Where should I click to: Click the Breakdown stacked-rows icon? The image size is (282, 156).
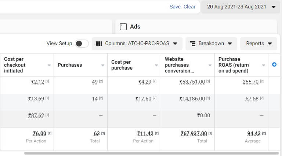coord(192,44)
